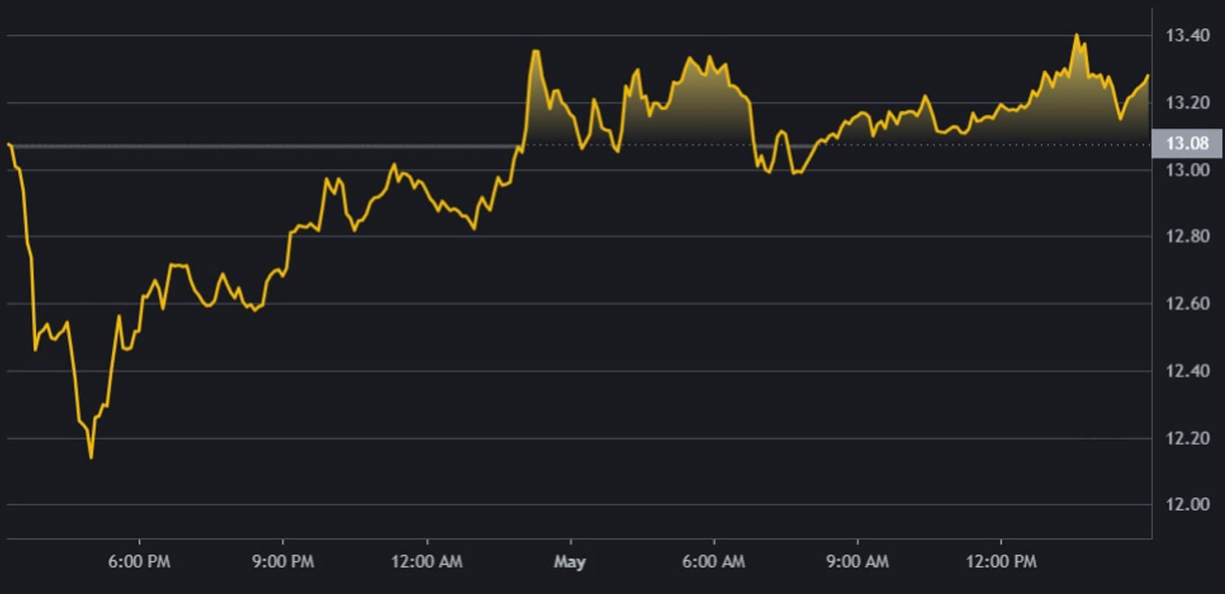Select the 12:00 AM time axis label
Image resolution: width=1225 pixels, height=594 pixels.
(x=426, y=562)
